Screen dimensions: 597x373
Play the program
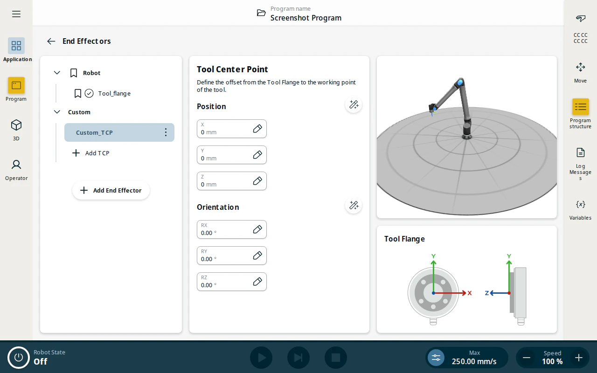[x=261, y=358]
